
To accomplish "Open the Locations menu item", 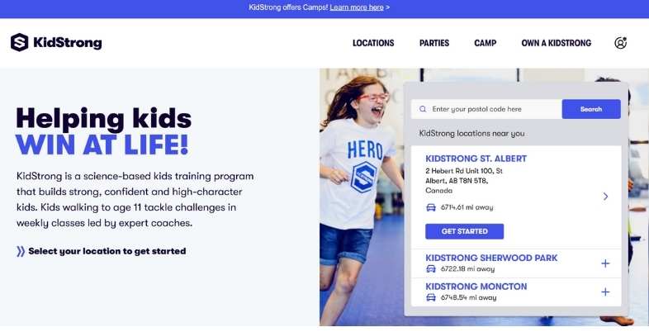I will click(x=373, y=43).
